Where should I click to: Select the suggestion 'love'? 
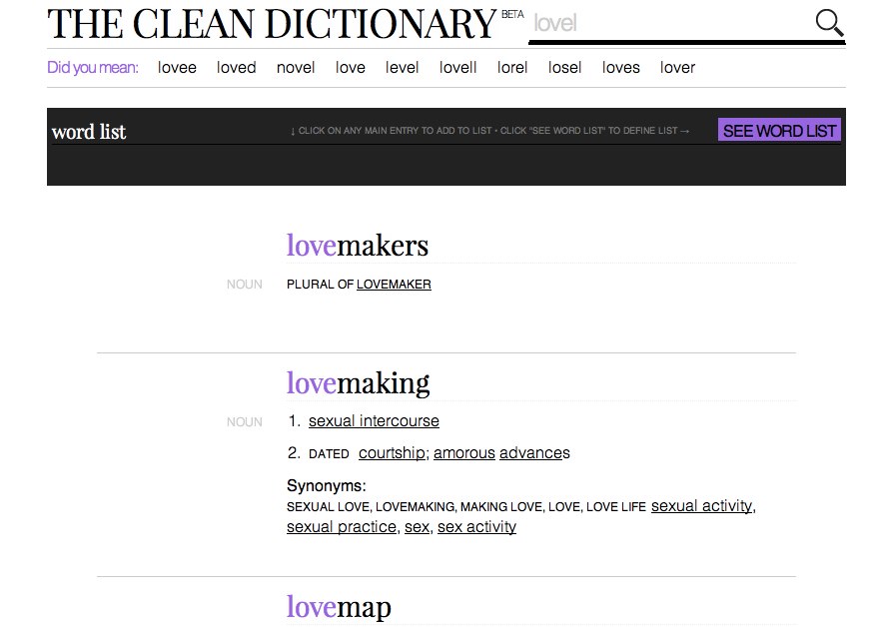[350, 67]
